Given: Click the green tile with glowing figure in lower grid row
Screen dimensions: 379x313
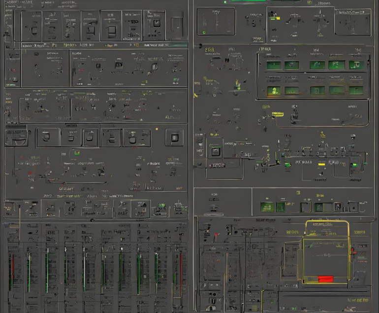Looking at the screenshot, I should 274,91.
